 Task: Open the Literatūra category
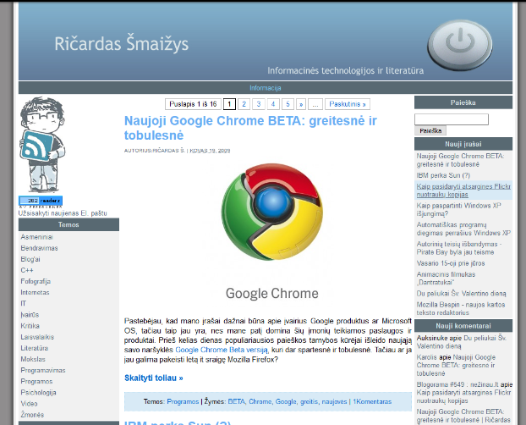(x=34, y=348)
